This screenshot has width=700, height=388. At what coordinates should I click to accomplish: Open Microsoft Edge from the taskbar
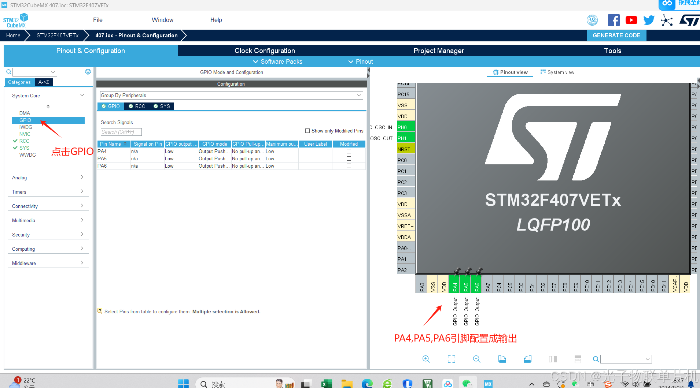pos(367,384)
